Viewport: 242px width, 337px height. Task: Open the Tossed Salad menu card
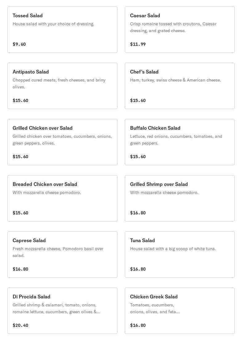62,30
